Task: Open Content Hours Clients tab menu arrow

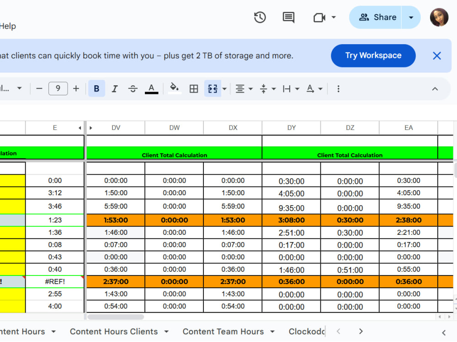Action: click(x=166, y=332)
